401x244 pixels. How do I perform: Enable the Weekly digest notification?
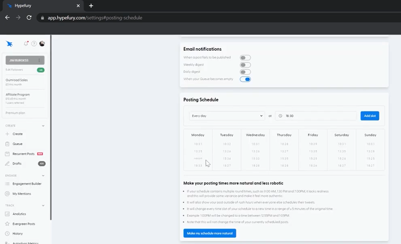point(244,65)
